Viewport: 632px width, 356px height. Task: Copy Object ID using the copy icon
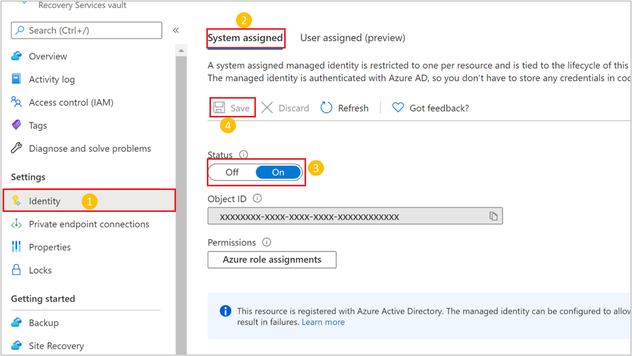click(493, 216)
